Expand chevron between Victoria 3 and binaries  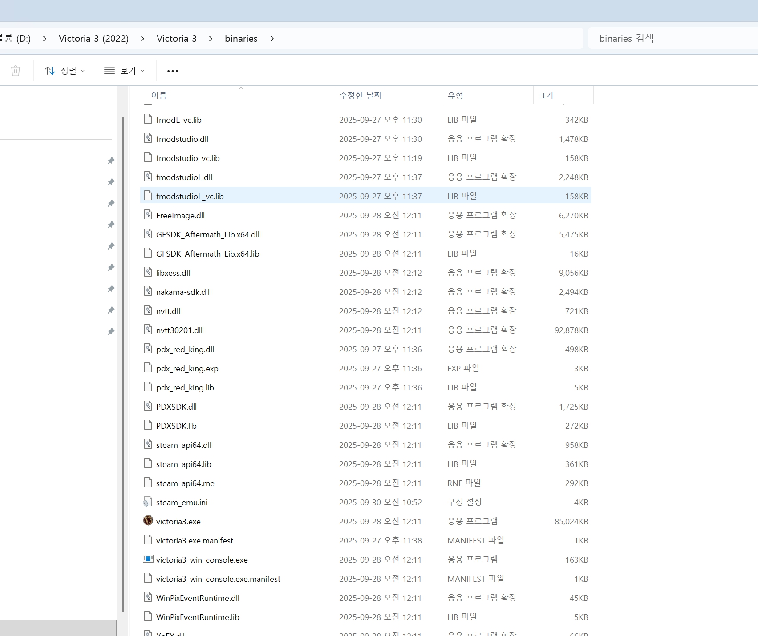click(211, 39)
